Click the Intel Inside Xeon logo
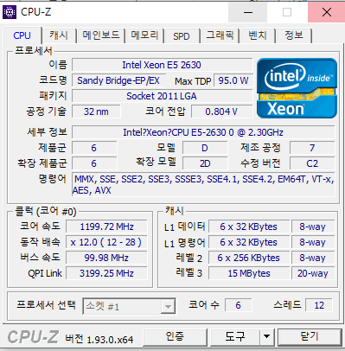This screenshot has height=351, width=345. point(297,88)
